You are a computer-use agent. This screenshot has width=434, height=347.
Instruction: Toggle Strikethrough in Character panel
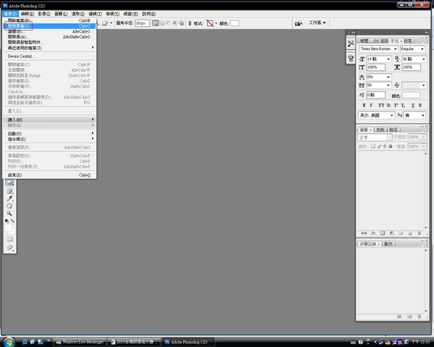pyautogui.click(x=420, y=105)
